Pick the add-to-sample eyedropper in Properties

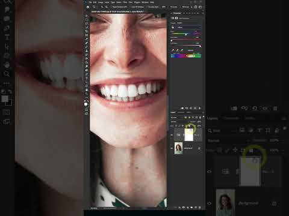177,50
